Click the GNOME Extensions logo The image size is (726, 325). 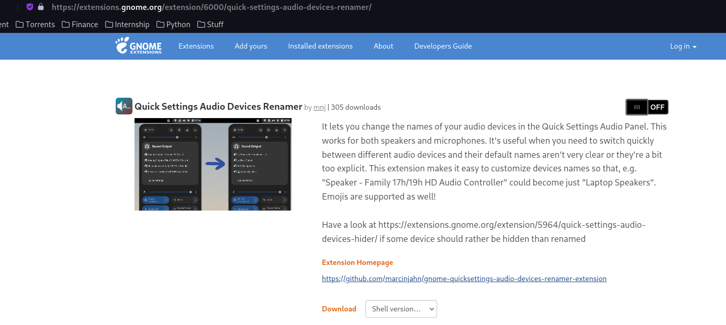[138, 46]
